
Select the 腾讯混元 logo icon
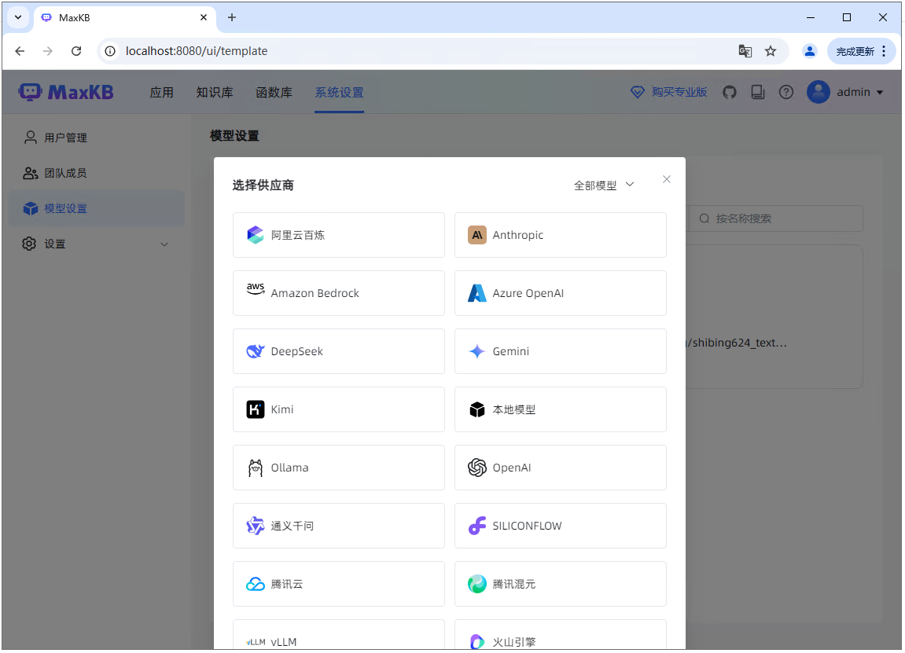pos(476,585)
